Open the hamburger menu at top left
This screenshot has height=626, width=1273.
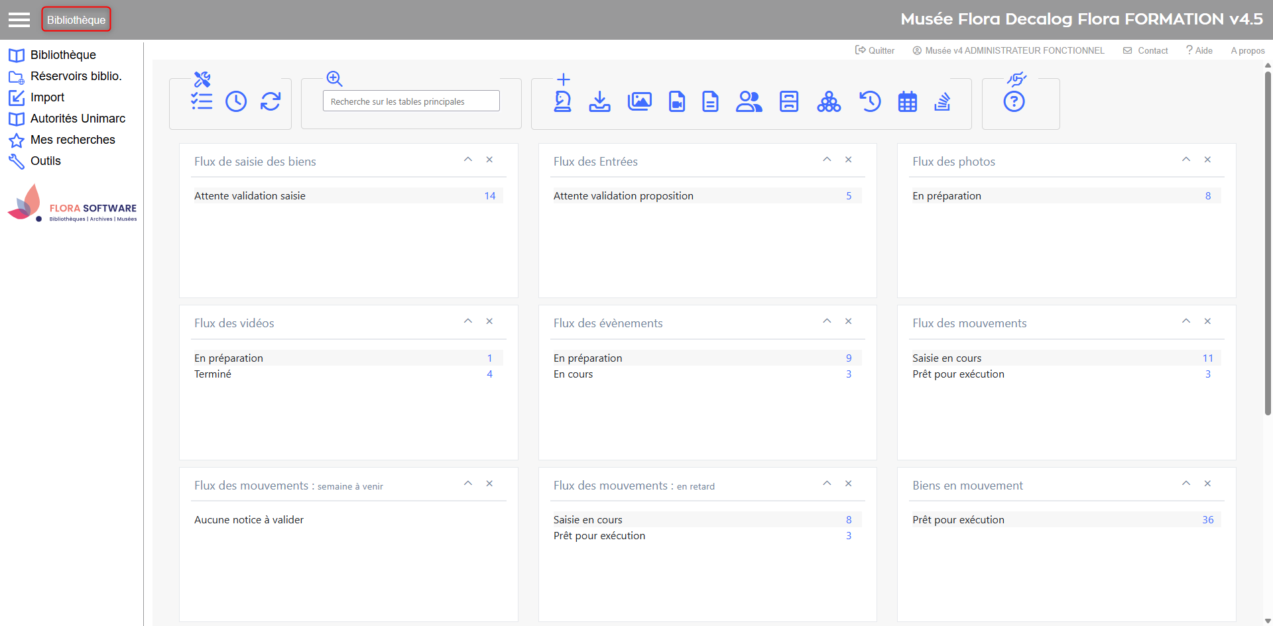[19, 20]
